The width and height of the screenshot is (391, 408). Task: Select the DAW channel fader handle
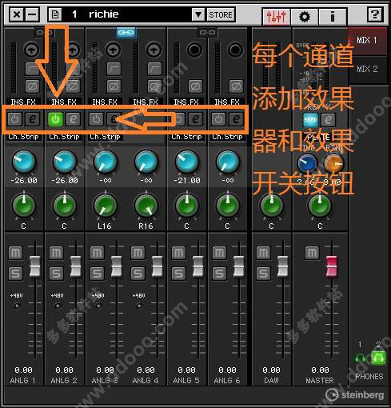pyautogui.click(x=282, y=266)
